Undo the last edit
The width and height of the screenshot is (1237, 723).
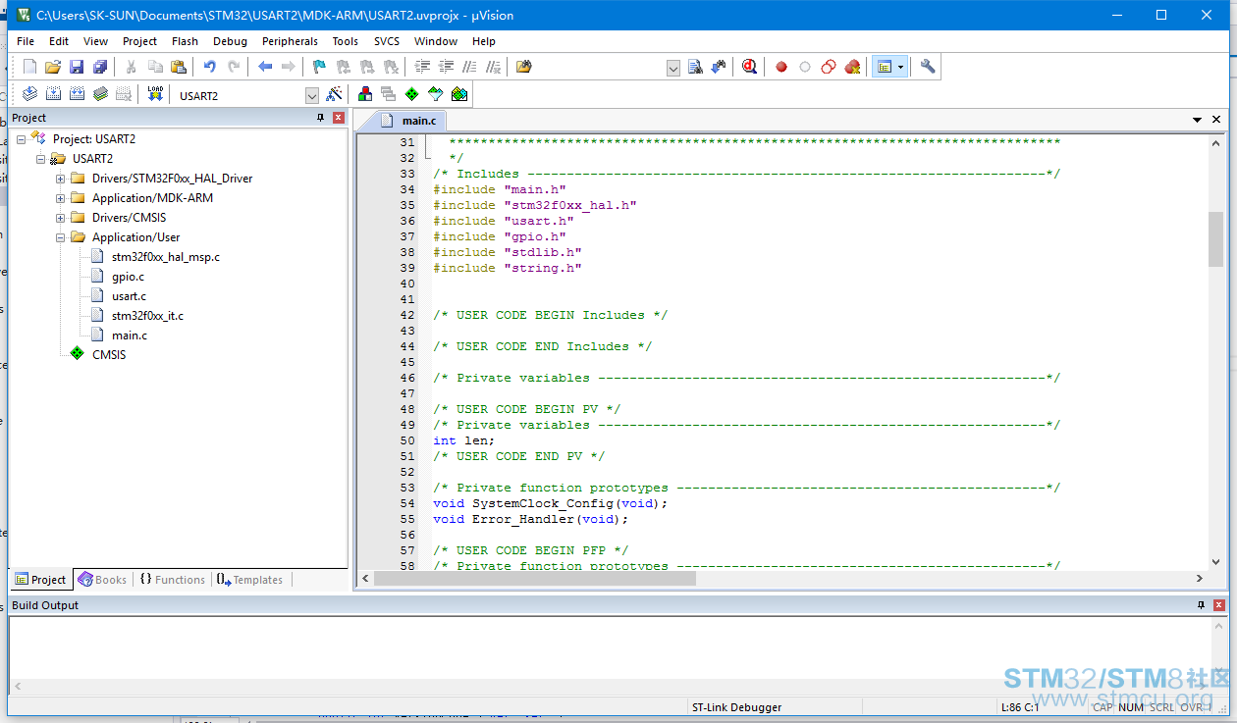[x=209, y=67]
